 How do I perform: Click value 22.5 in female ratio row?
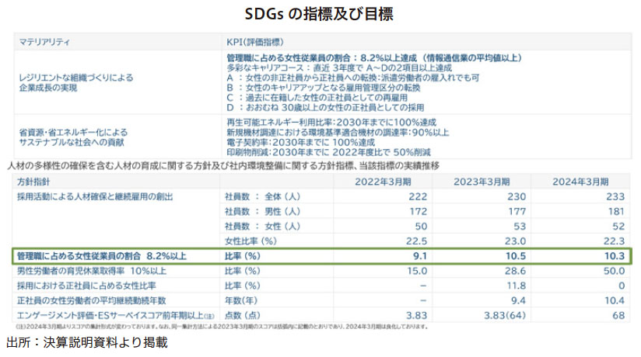416,241
